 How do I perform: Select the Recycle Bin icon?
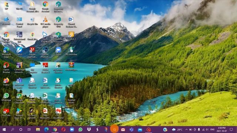point(32,21)
